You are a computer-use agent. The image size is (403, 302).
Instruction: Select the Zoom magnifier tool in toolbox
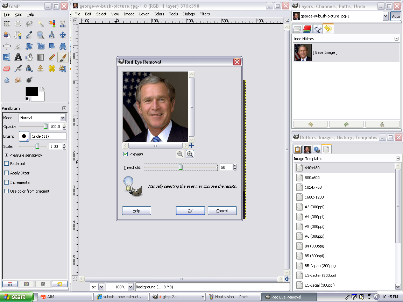pyautogui.click(x=41, y=35)
